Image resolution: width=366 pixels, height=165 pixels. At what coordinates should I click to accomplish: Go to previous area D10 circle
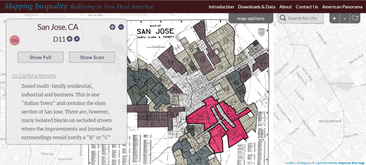pos(15,41)
